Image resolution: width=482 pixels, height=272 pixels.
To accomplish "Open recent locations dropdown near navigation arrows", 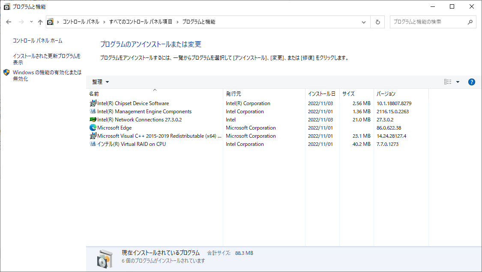I will click(x=31, y=22).
